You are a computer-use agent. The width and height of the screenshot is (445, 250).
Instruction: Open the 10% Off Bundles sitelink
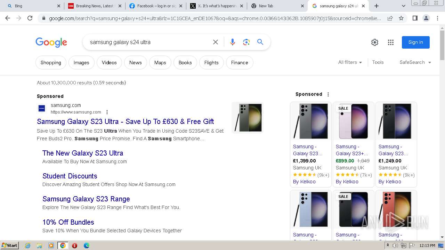point(68,222)
